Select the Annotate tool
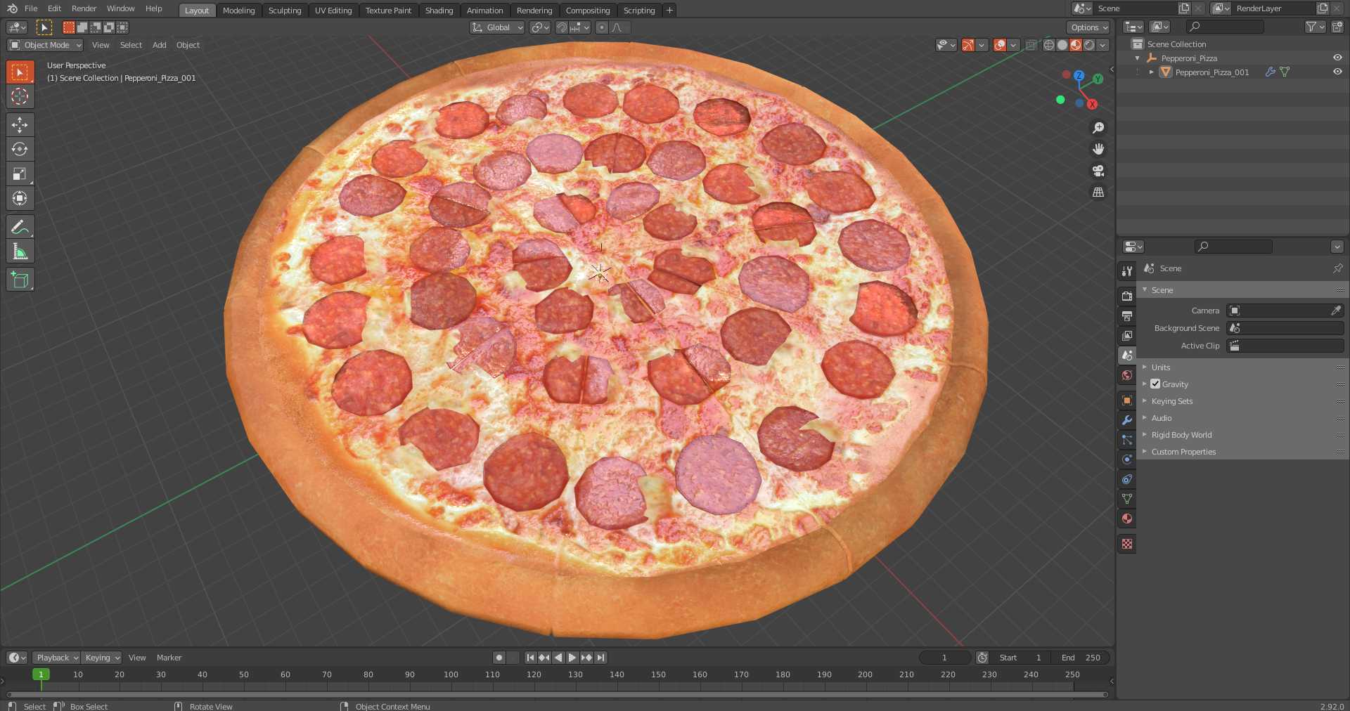This screenshot has height=711, width=1350. pyautogui.click(x=20, y=227)
